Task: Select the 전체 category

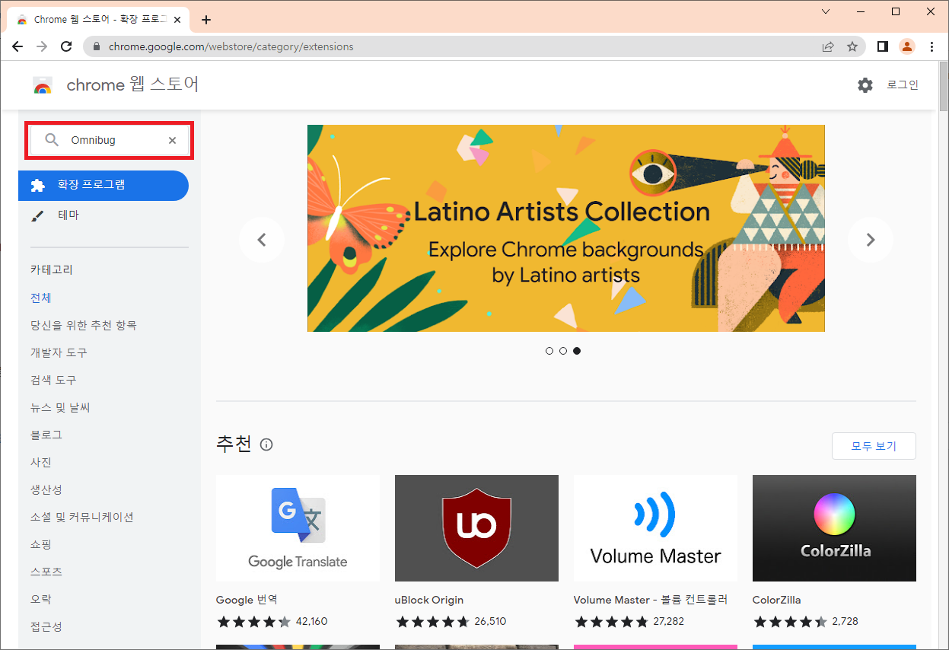Action: (41, 298)
